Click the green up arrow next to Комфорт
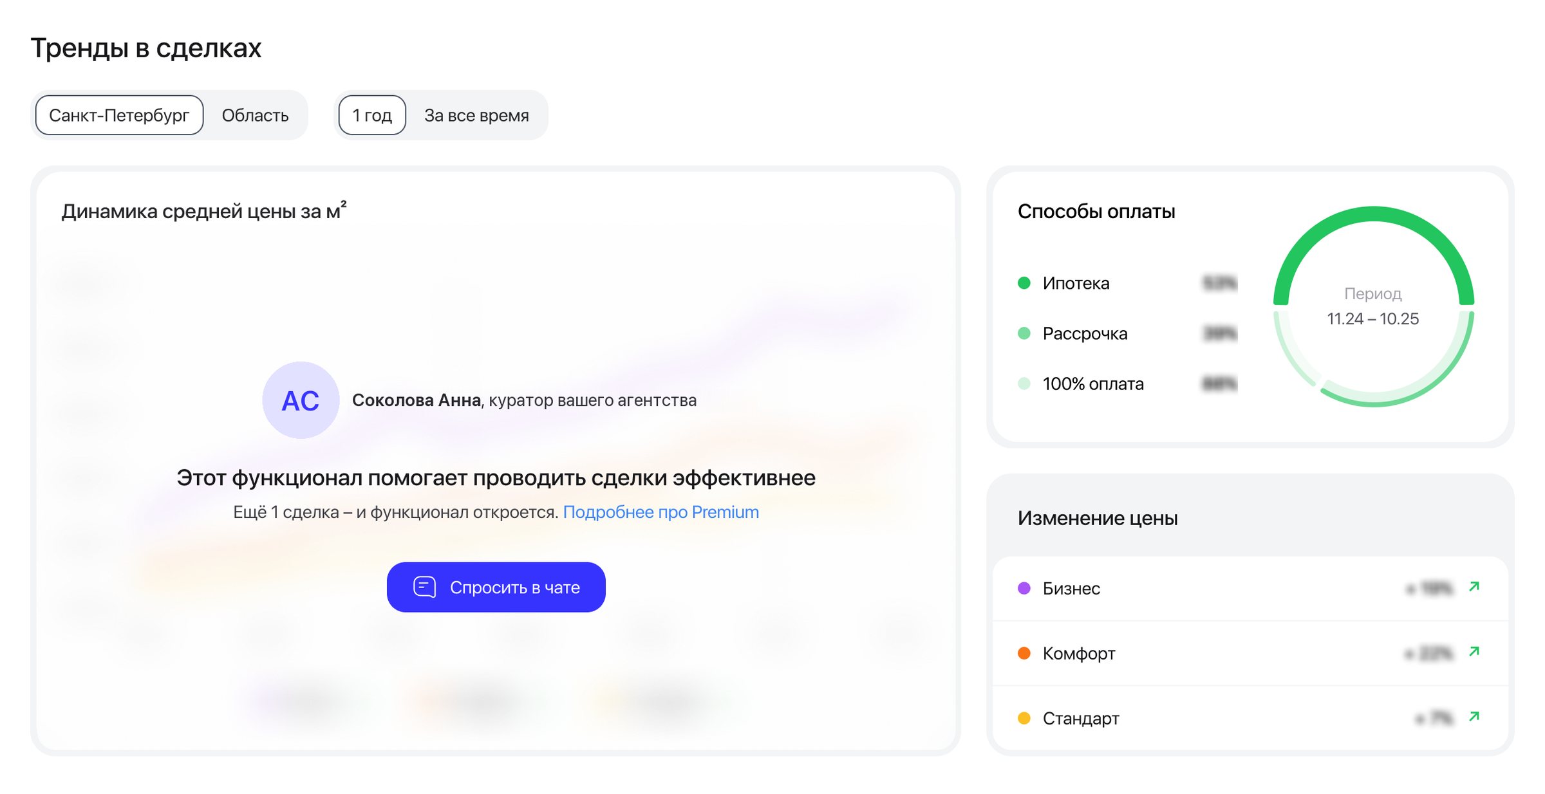 (1474, 651)
